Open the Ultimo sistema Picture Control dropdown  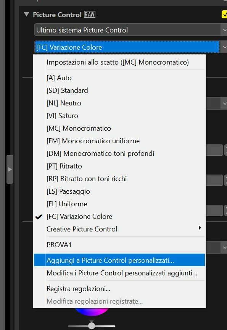[x=130, y=30]
